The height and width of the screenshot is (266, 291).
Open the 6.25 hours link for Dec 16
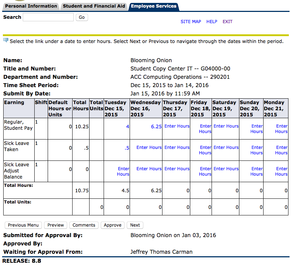pos(156,127)
